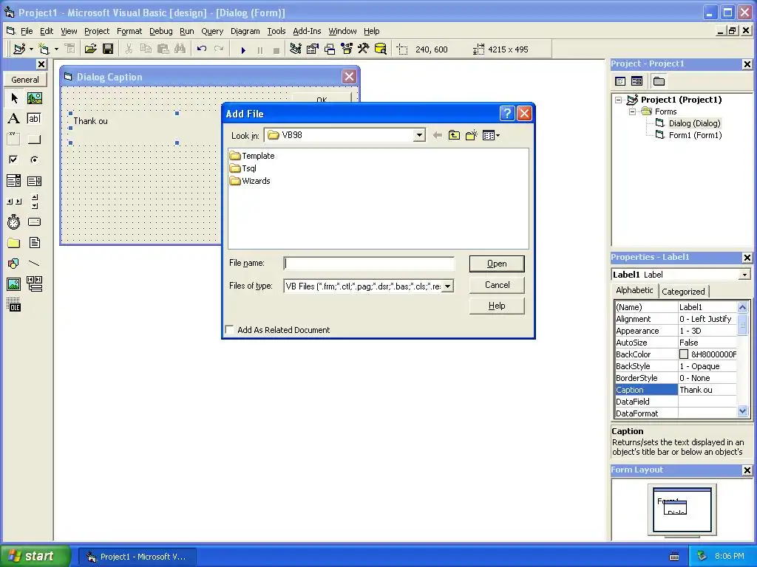Image resolution: width=757 pixels, height=567 pixels.
Task: Select the Label control tool
Action: (14, 119)
